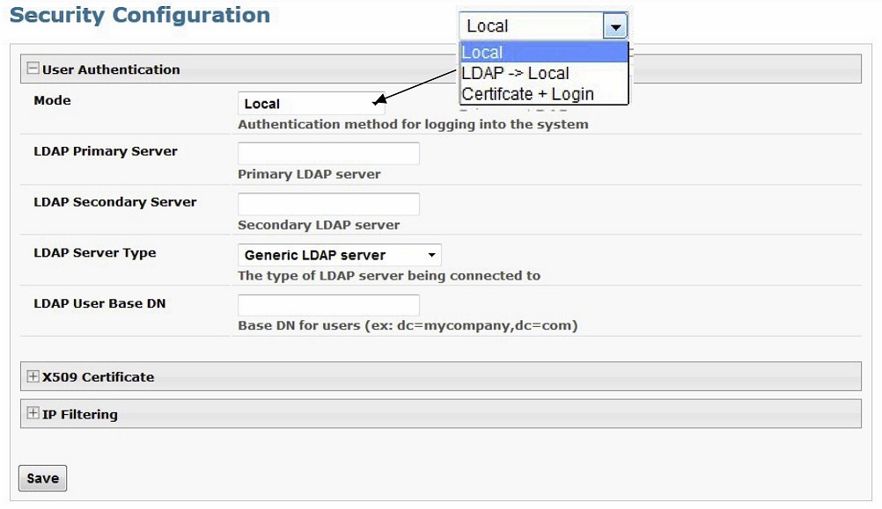Open the Generic LDAP server dropdown
The image size is (882, 509).
tap(339, 255)
